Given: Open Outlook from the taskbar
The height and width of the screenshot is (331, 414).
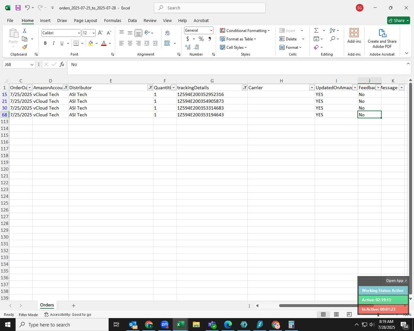Looking at the screenshot, I should click(x=133, y=325).
